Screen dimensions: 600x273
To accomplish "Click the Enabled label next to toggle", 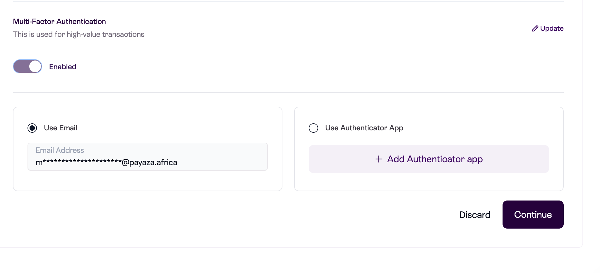I will [x=63, y=67].
